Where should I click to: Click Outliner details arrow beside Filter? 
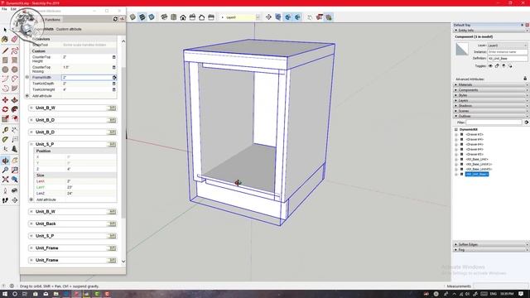527,123
